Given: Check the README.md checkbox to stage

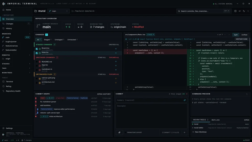Looking at the screenshot, I should (37, 62).
